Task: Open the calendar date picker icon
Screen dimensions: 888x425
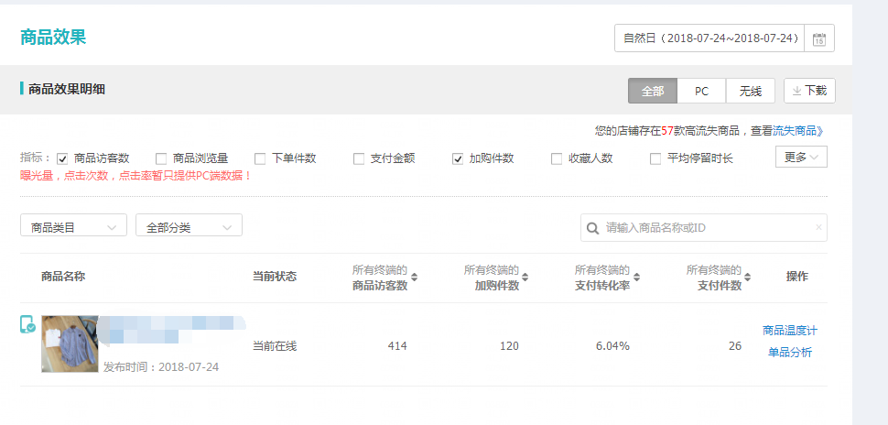Action: (819, 38)
